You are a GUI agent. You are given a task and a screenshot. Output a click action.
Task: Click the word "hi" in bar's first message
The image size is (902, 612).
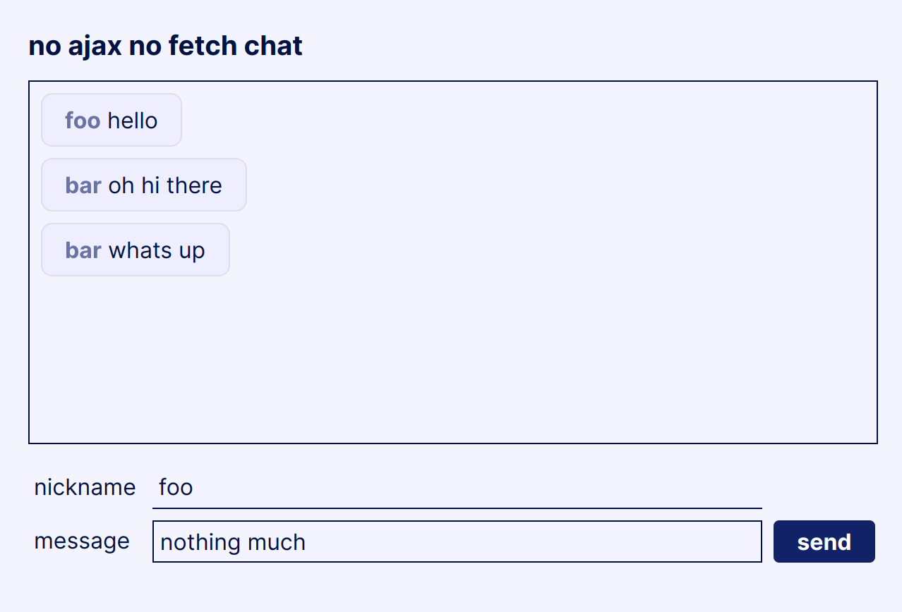click(150, 185)
